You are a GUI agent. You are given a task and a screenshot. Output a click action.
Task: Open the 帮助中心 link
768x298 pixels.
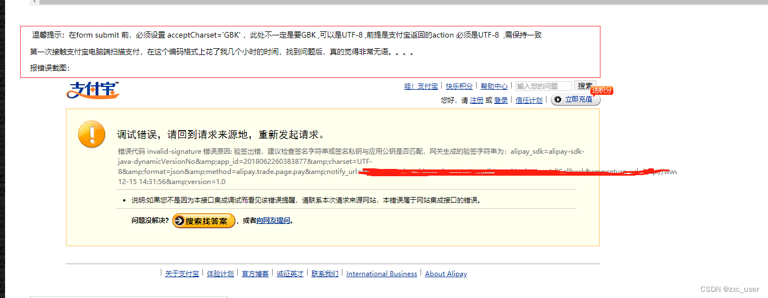tap(494, 86)
